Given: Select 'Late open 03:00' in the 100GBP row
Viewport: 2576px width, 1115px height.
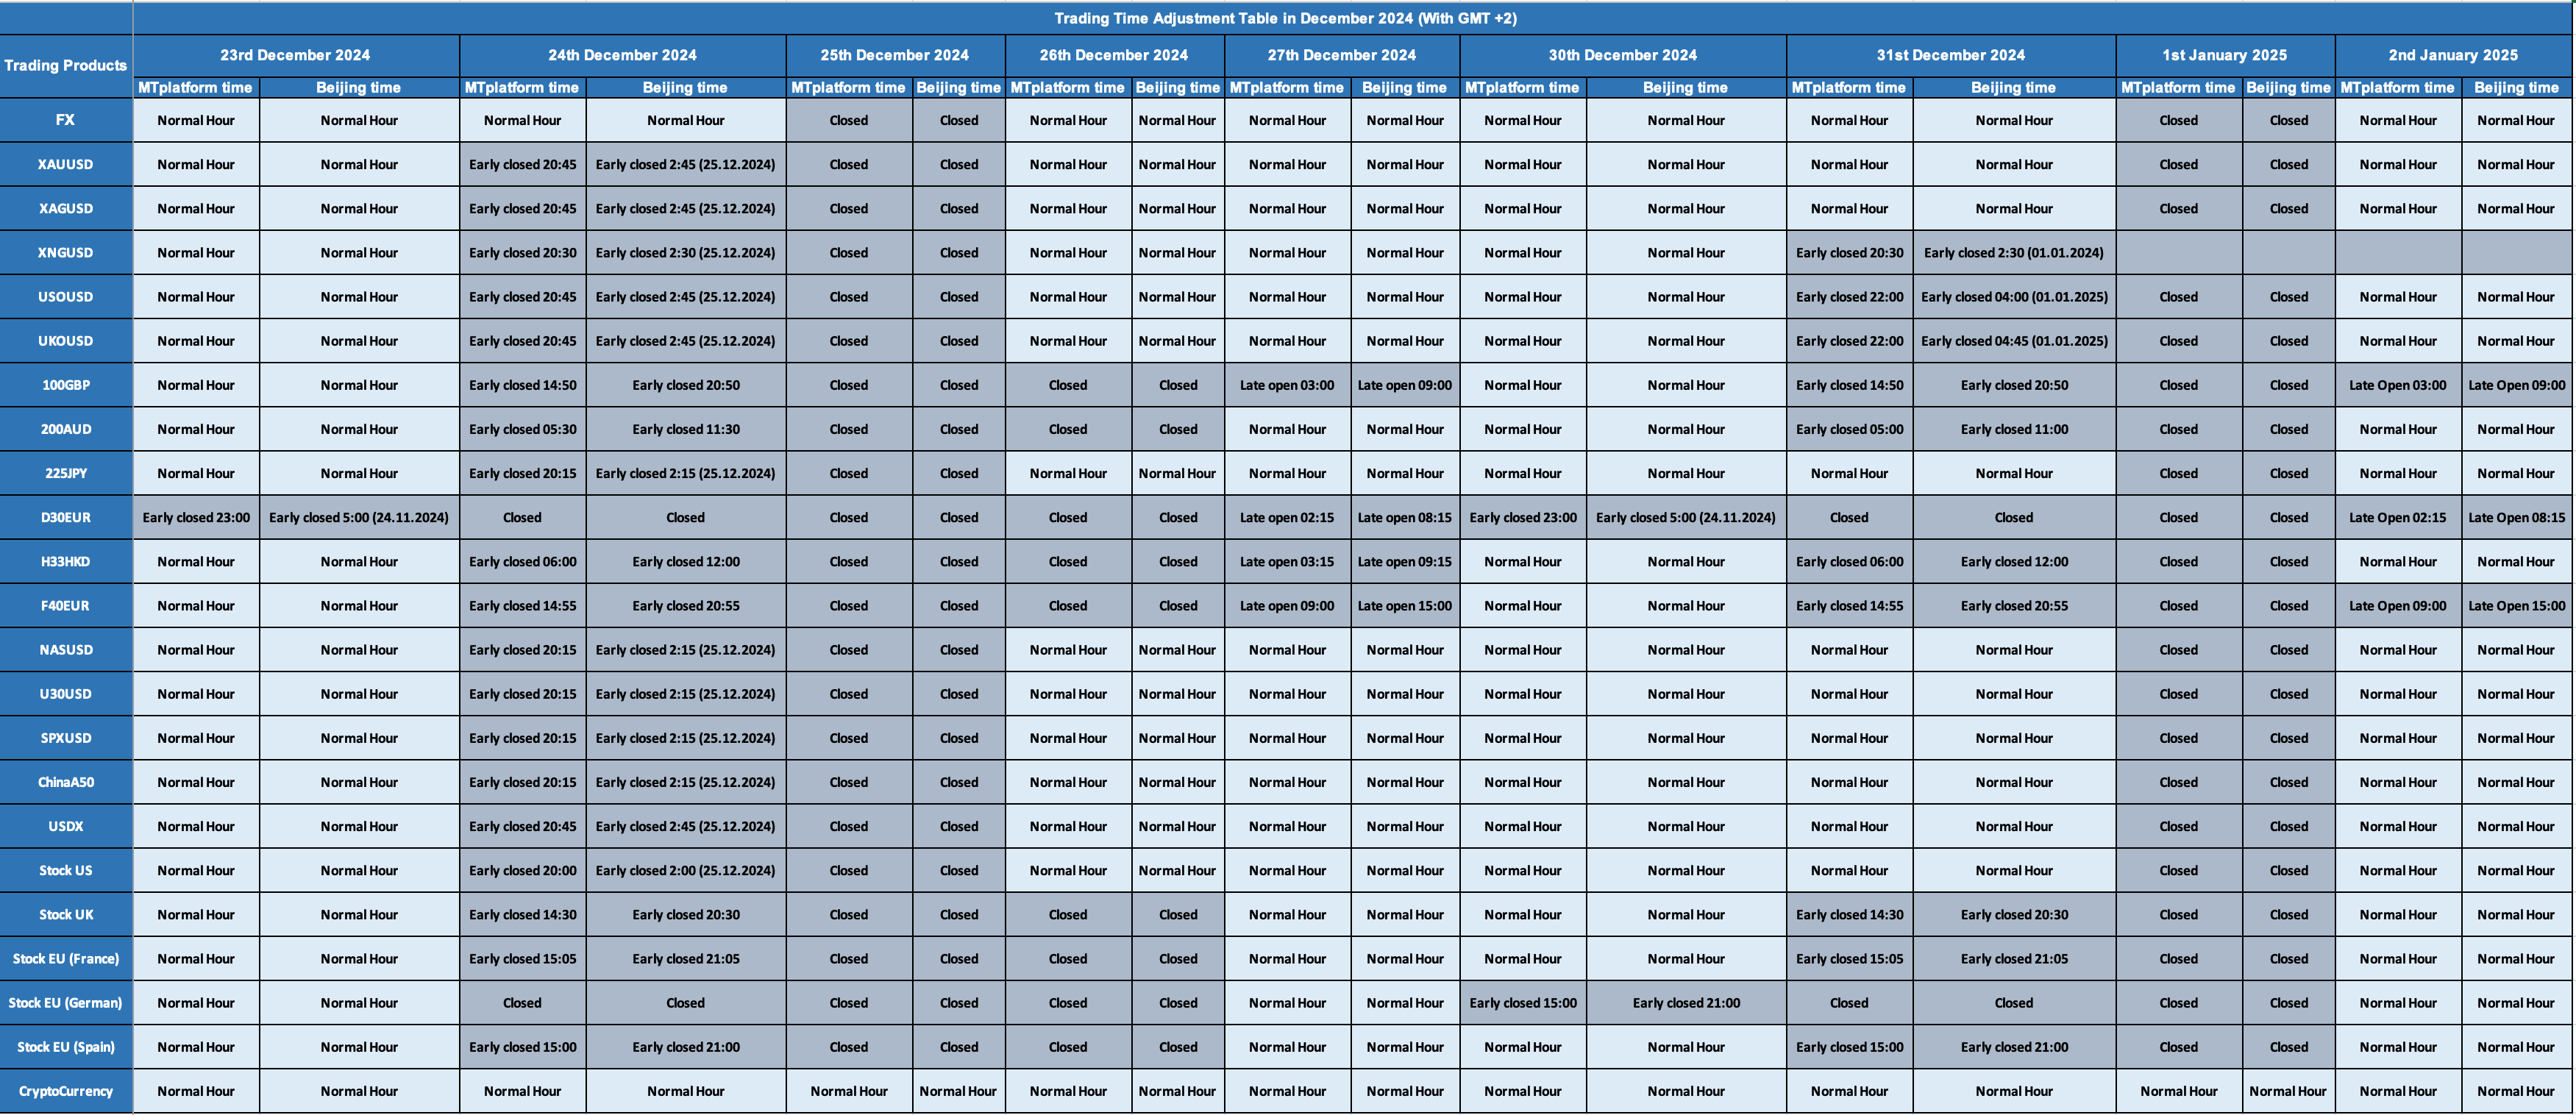Looking at the screenshot, I should click(1287, 385).
